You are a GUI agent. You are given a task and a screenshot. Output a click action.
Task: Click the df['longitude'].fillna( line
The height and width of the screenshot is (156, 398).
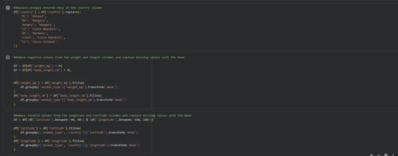point(49,141)
